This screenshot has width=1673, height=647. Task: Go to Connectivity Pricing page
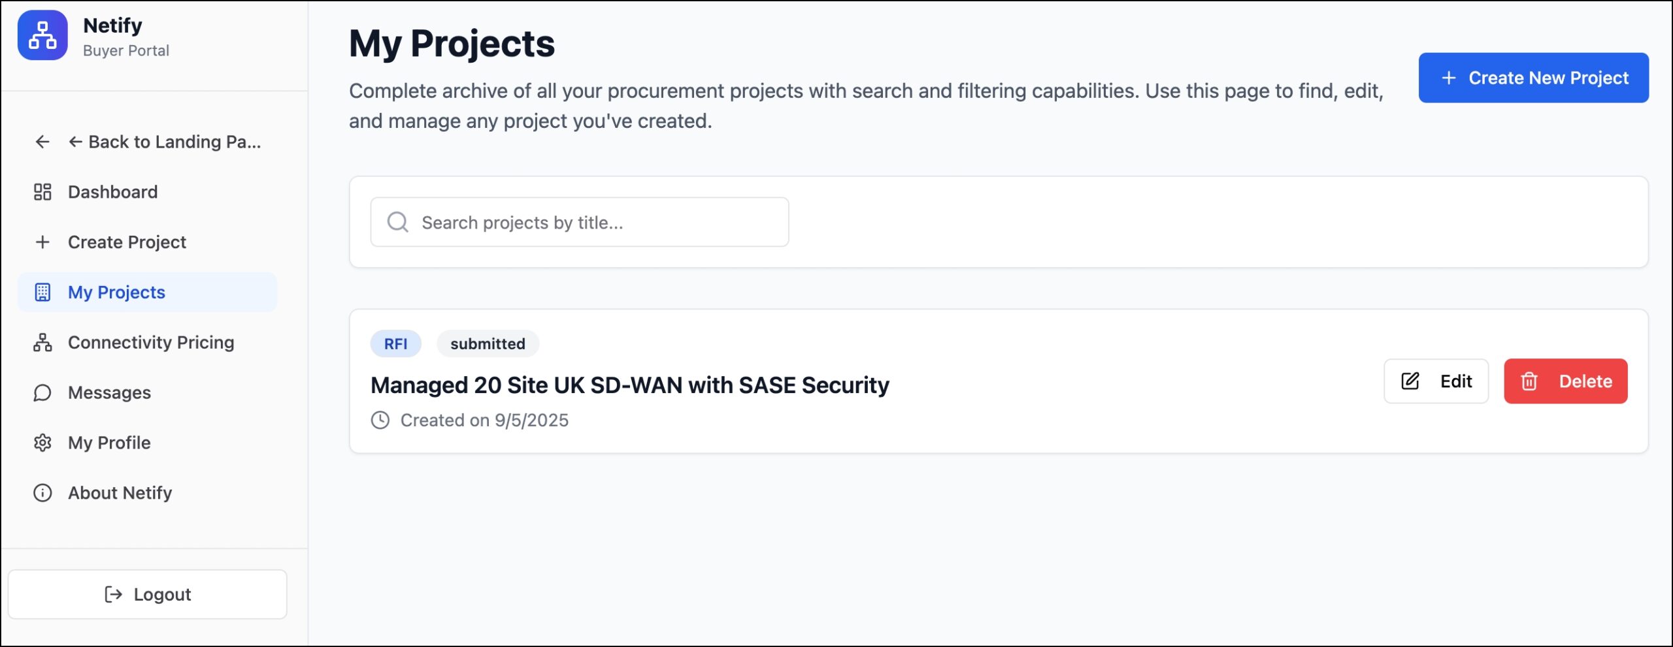click(151, 343)
